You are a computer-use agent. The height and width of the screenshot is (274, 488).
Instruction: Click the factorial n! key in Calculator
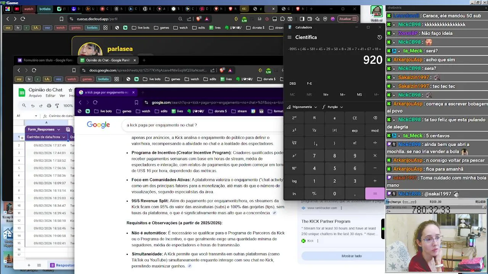355,143
